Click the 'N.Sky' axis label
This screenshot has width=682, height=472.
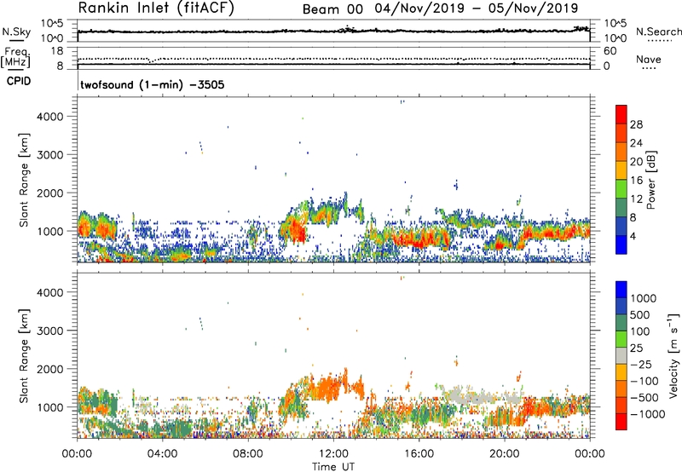coord(16,32)
